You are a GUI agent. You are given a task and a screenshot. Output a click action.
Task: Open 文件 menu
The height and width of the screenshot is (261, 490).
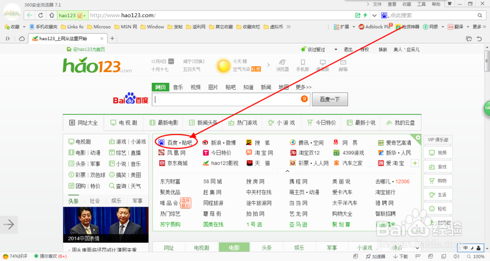[x=377, y=4]
